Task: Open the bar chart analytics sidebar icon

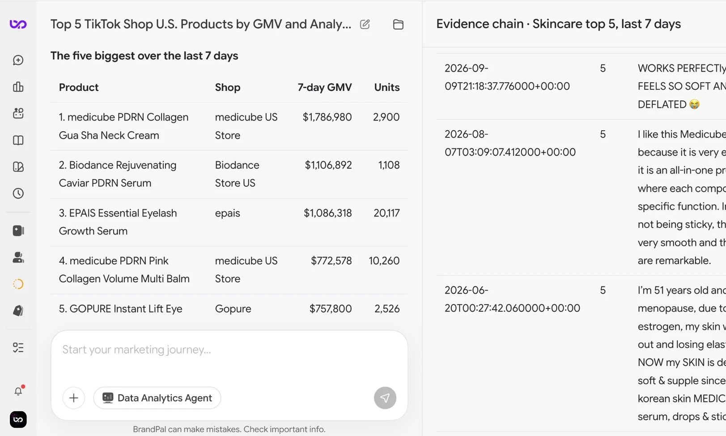Action: pos(18,87)
